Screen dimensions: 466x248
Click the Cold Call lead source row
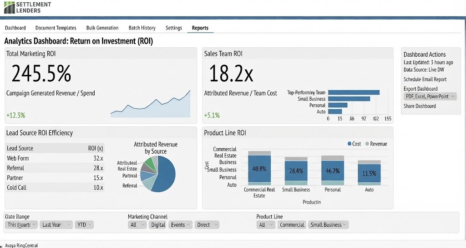[x=55, y=188]
